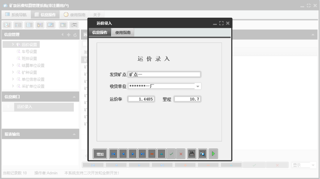Viewport: 320px width, 179px height.
Task: Run the query with the green play icon
Action: [213, 154]
